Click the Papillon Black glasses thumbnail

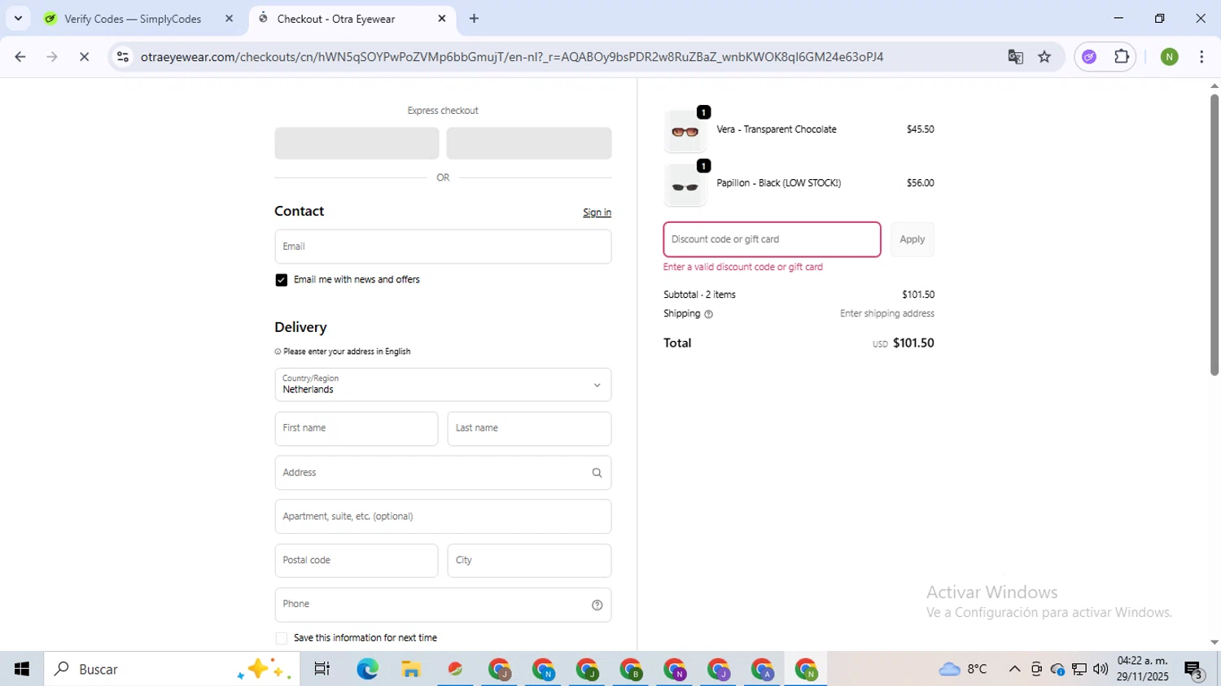(685, 186)
